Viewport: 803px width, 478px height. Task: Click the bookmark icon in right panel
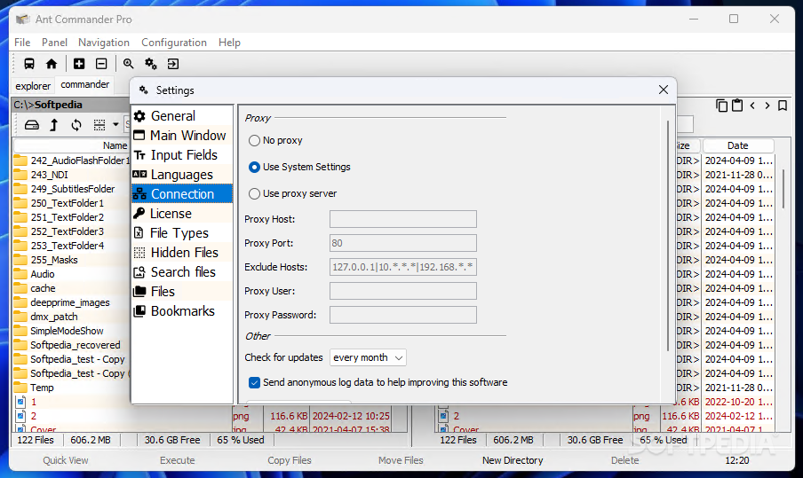(x=783, y=106)
